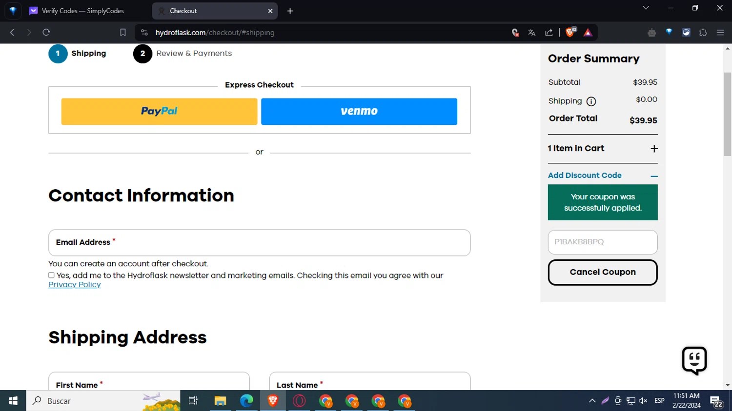This screenshot has width=732, height=411.
Task: Bookmark this page with the bookmark icon
Action: click(x=123, y=33)
